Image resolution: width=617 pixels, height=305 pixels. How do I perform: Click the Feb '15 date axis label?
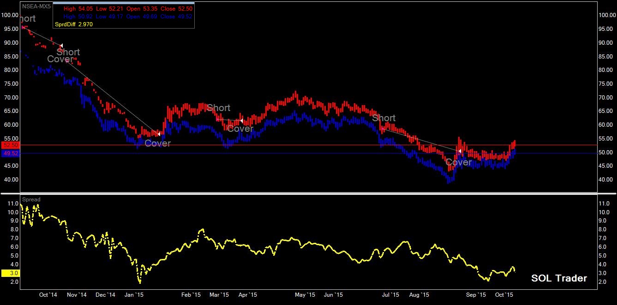pos(191,295)
